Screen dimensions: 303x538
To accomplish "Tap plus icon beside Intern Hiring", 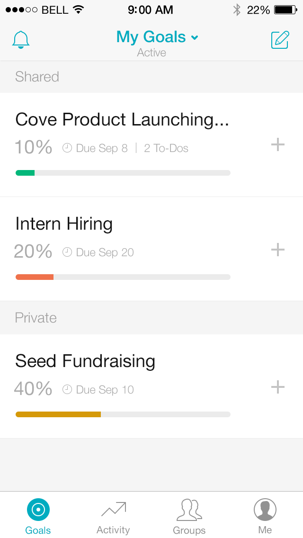I will (x=278, y=250).
